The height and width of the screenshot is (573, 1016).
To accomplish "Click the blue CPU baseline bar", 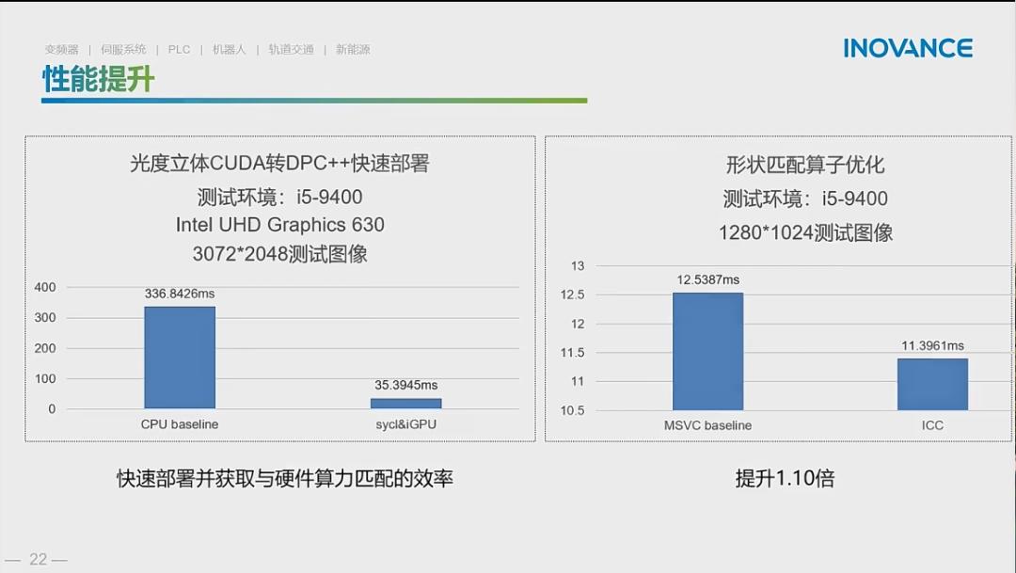I will coord(179,358).
